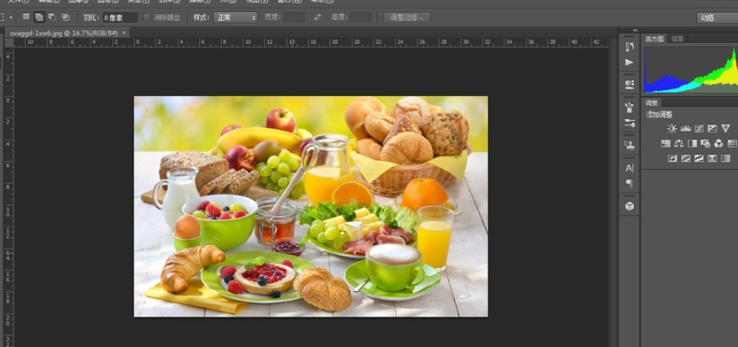The height and width of the screenshot is (347, 738).
Task: Close the ovaggd-1xw6.jpg document tab
Action: [x=124, y=32]
